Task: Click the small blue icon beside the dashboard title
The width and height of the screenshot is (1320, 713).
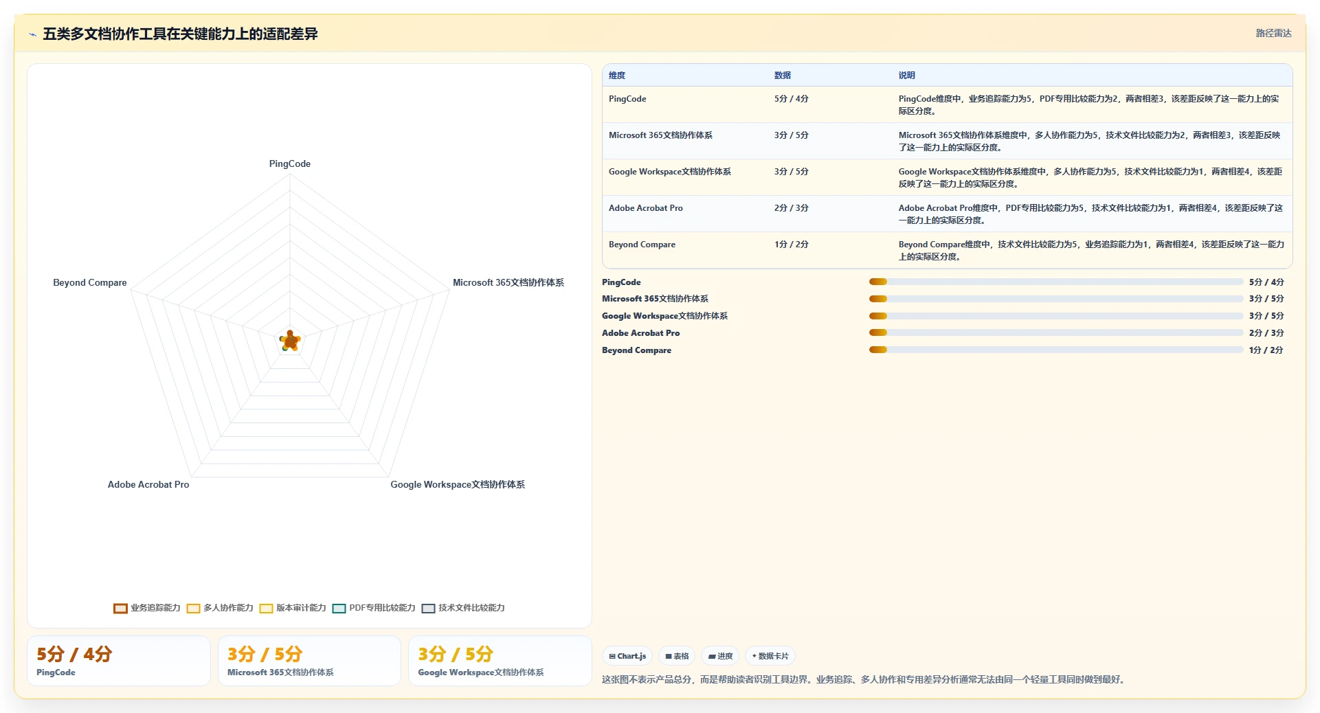Action: [32, 34]
